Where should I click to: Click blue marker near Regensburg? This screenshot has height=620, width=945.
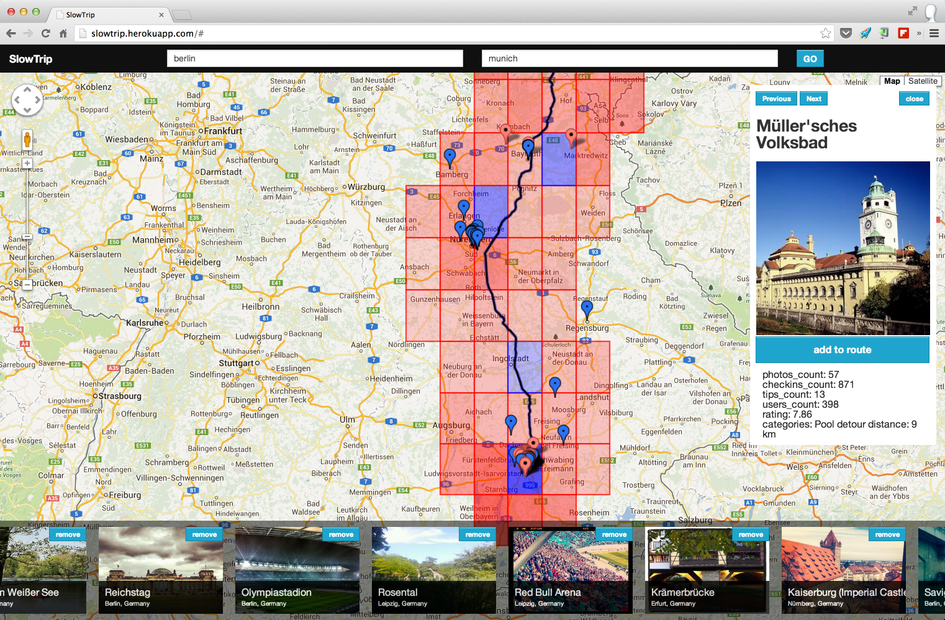(587, 309)
